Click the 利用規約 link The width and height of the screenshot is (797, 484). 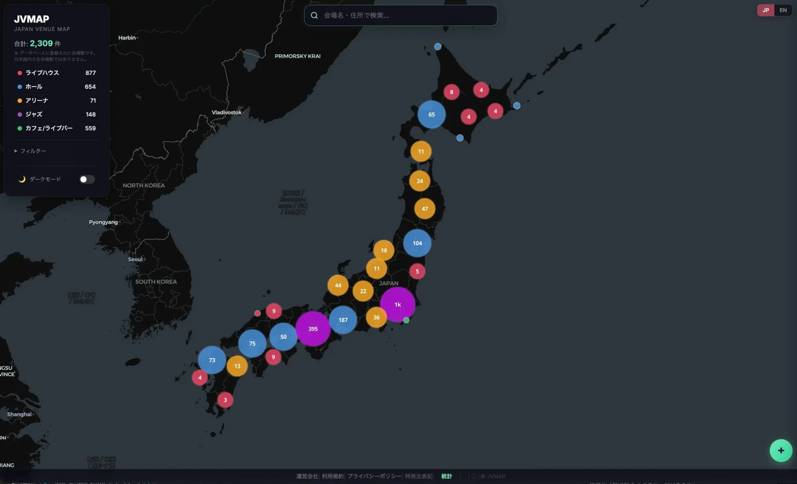point(333,476)
